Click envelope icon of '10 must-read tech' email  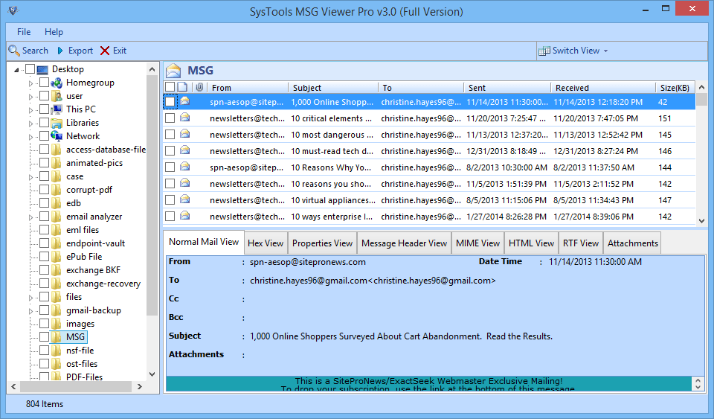point(185,150)
